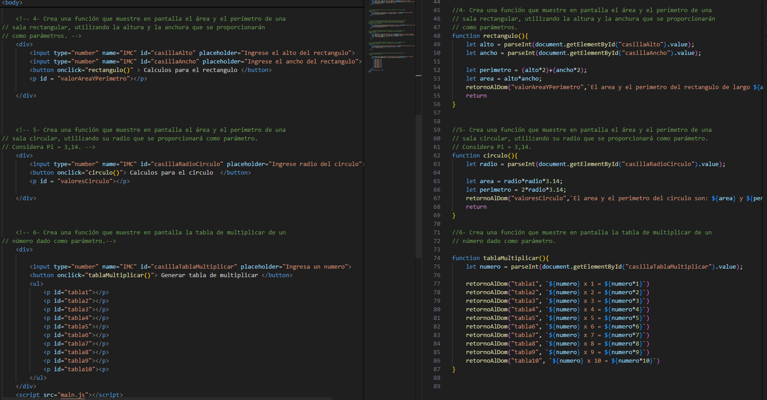Click the retornoAlDom("tabla5") call on line 81
This screenshot has height=400, width=767.
click(557, 318)
